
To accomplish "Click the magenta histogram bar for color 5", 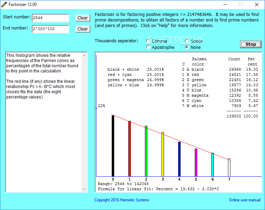I will (196, 163).
